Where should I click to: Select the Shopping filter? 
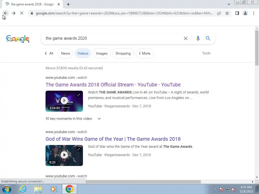coord(123,53)
